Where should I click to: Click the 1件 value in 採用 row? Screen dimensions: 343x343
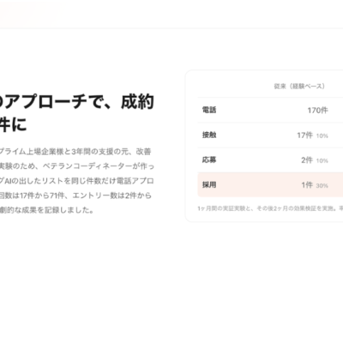click(x=307, y=185)
